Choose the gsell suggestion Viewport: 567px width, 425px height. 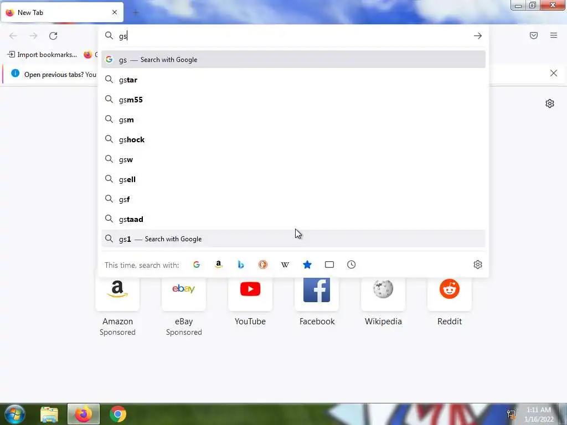tap(293, 179)
